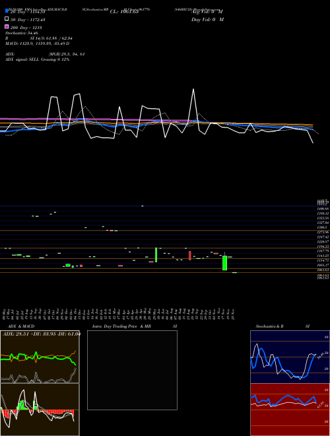This screenshot has width=330, height=436.
Task: Click the 'Stochastics: 54.46' reading
Action: click(x=22, y=33)
